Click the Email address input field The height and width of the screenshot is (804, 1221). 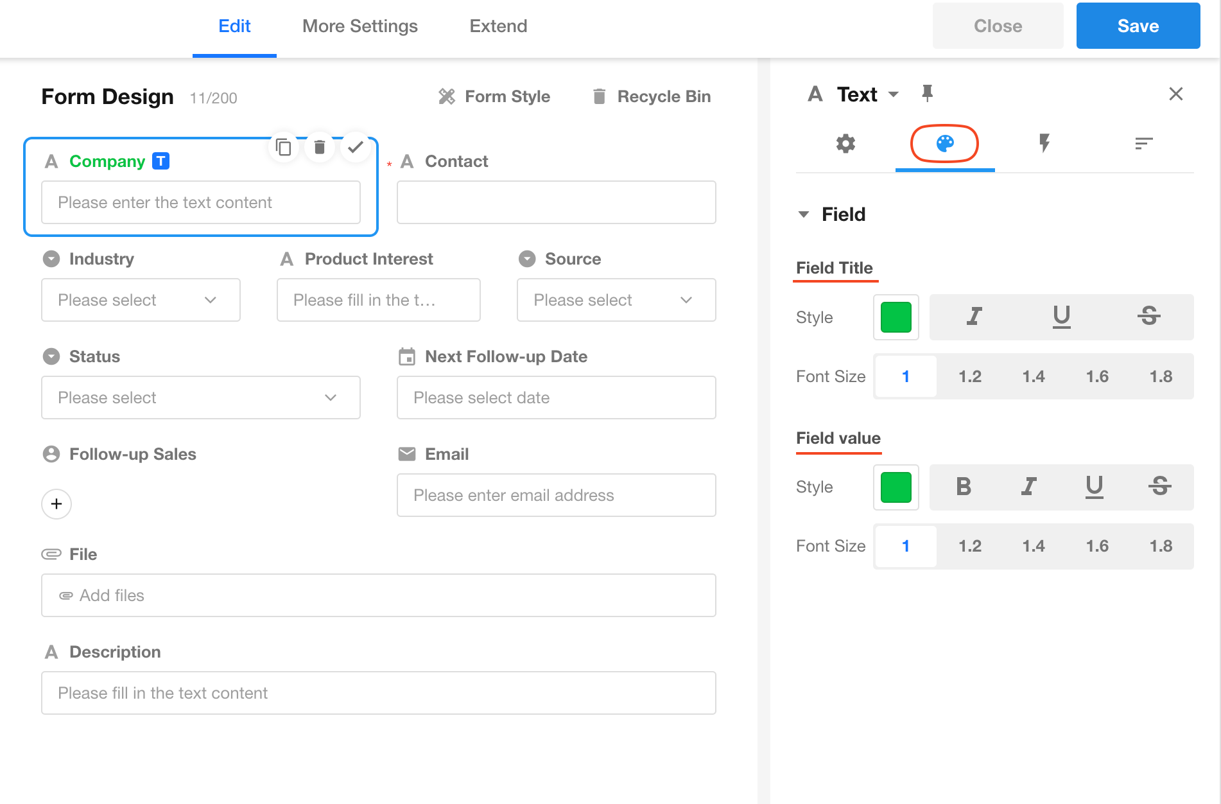pyautogui.click(x=556, y=495)
